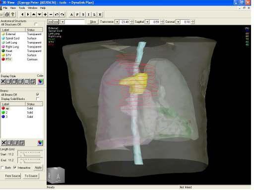Viewport: 254px width, 190px height.
Task: Toggle All Structures Off checkbox
Action: 36,24
